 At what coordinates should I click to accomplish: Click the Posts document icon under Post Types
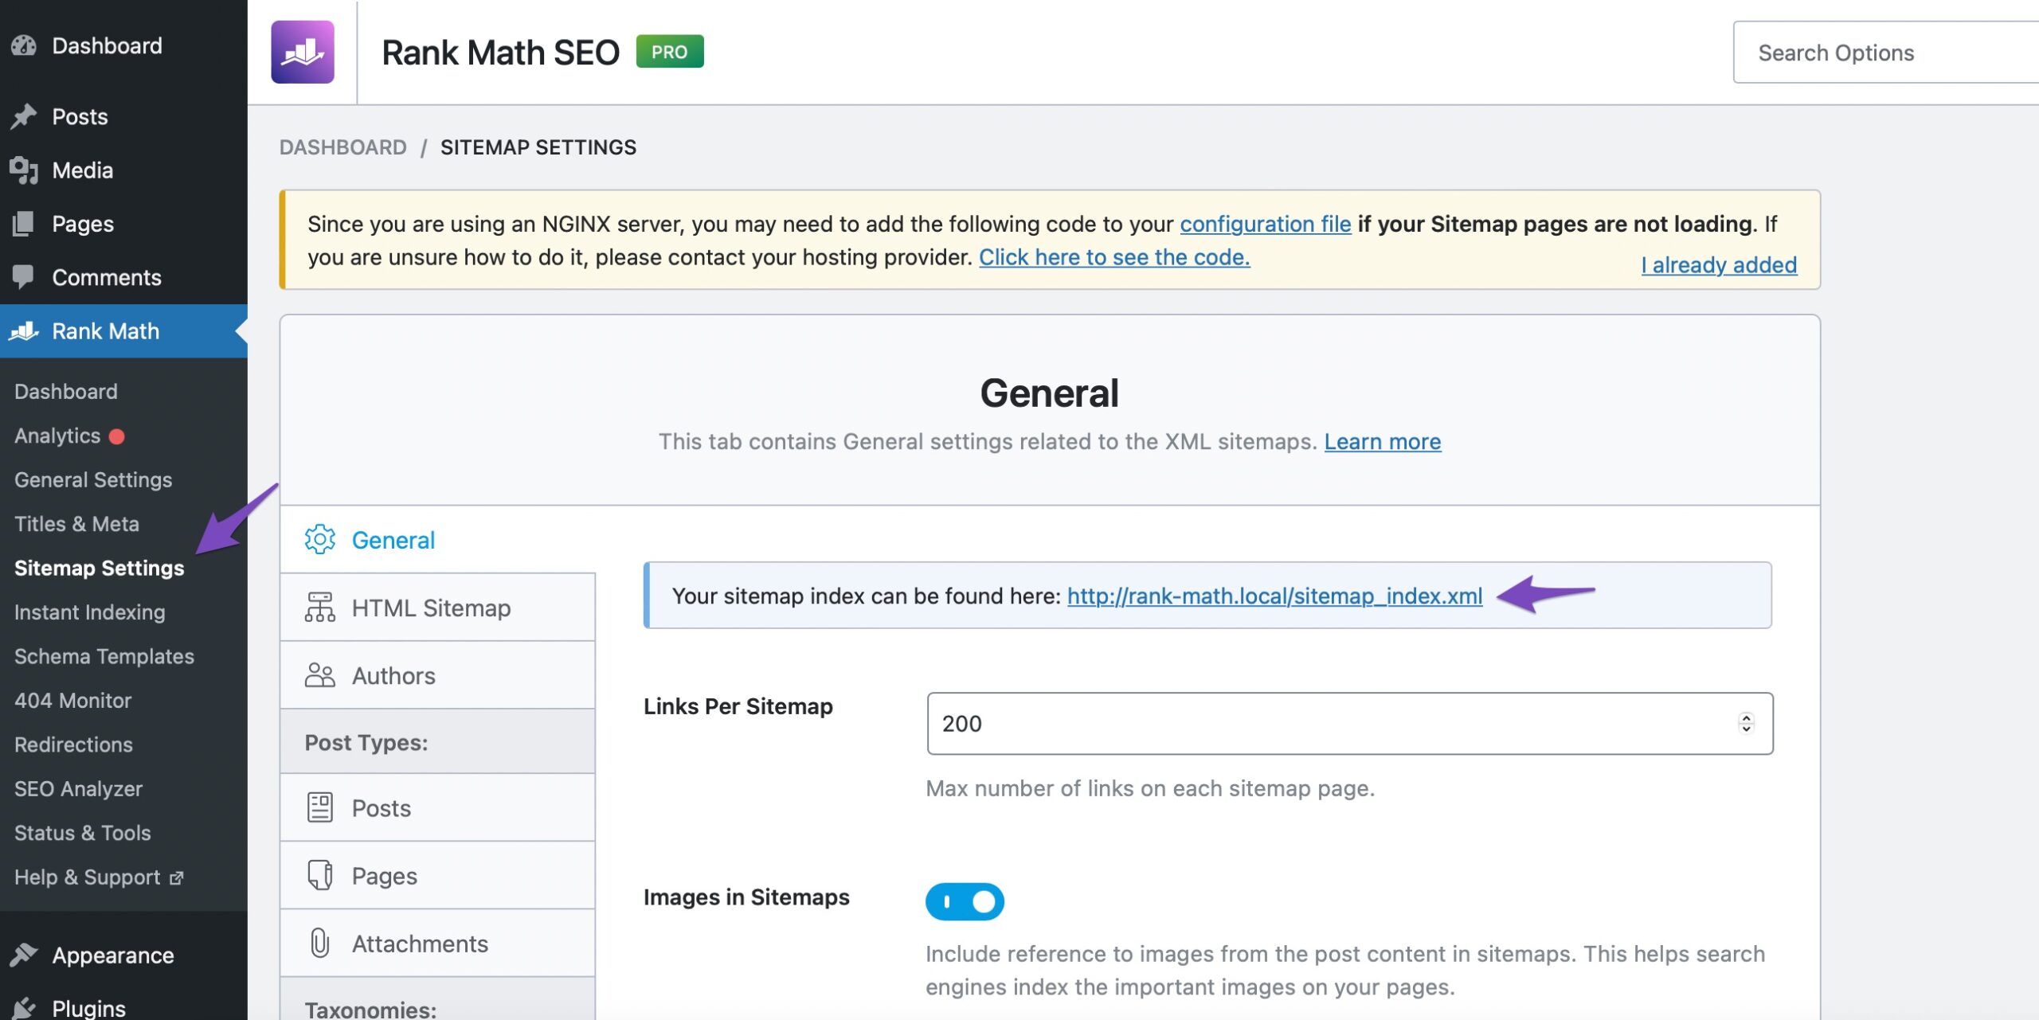coord(320,807)
